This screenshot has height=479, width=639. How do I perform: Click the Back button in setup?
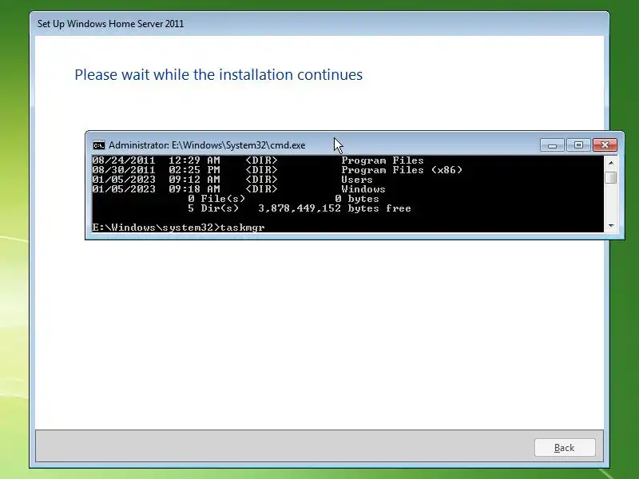coord(565,448)
